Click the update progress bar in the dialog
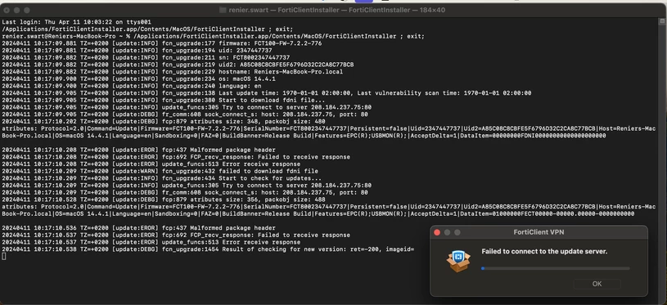The width and height of the screenshot is (667, 305). (555, 268)
